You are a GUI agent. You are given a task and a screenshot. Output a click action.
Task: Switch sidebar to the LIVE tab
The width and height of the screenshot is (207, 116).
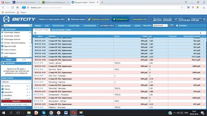pyautogui.click(x=24, y=60)
